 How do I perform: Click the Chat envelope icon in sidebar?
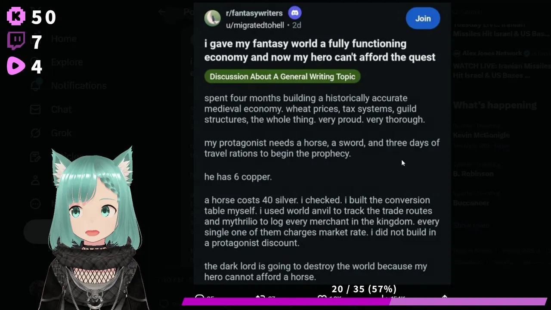35,109
